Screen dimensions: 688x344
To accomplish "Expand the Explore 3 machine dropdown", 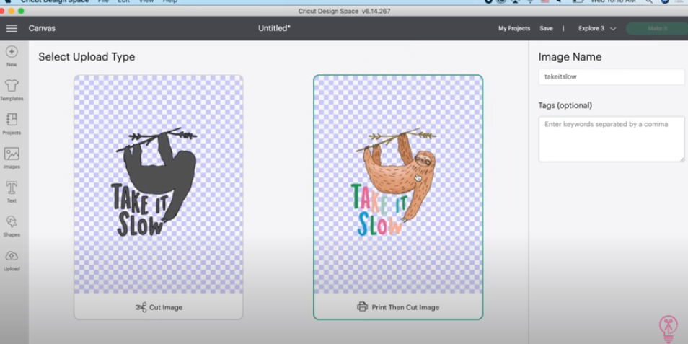I will pyautogui.click(x=596, y=29).
